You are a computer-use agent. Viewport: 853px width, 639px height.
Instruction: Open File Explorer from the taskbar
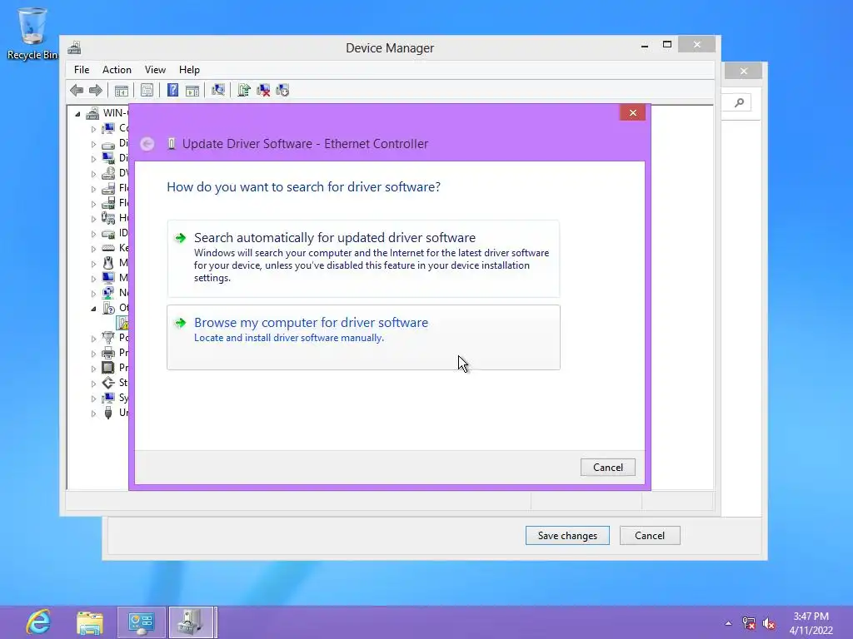90,622
